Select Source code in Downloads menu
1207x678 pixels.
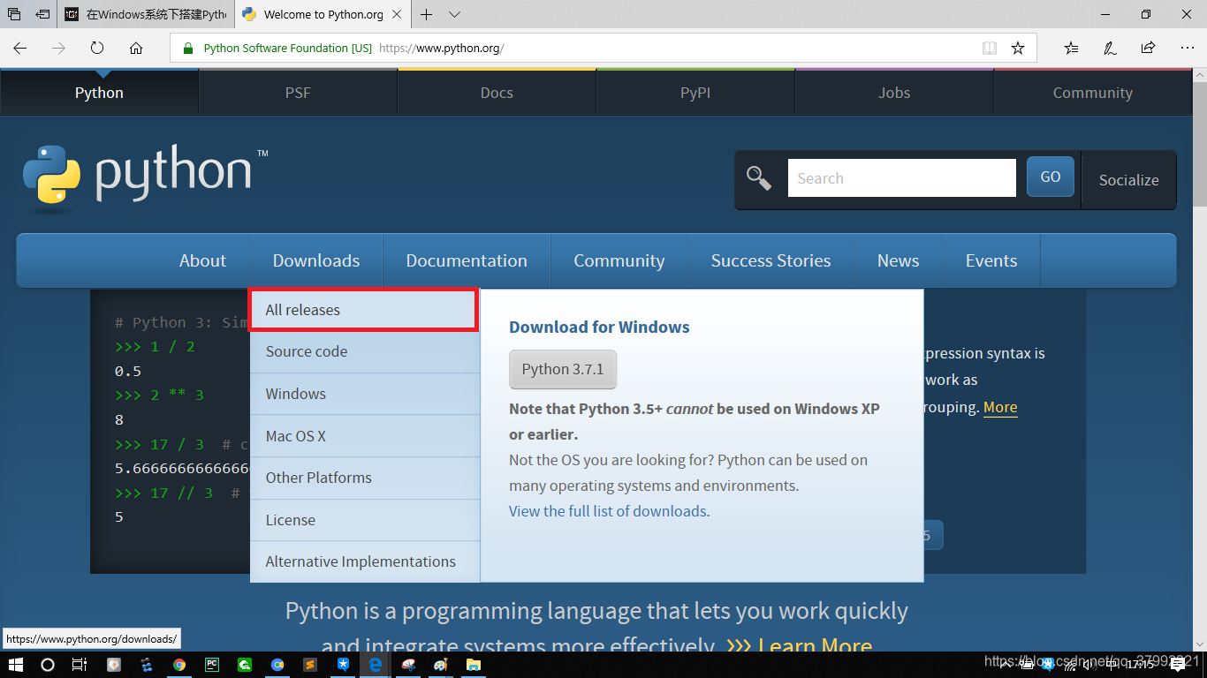[x=365, y=351]
